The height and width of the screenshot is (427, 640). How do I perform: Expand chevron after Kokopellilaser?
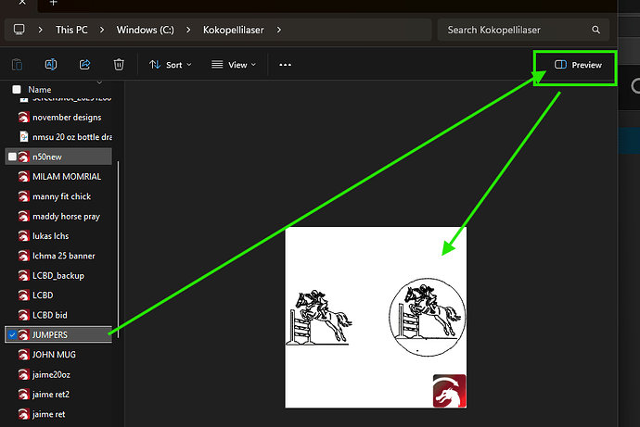[279, 30]
